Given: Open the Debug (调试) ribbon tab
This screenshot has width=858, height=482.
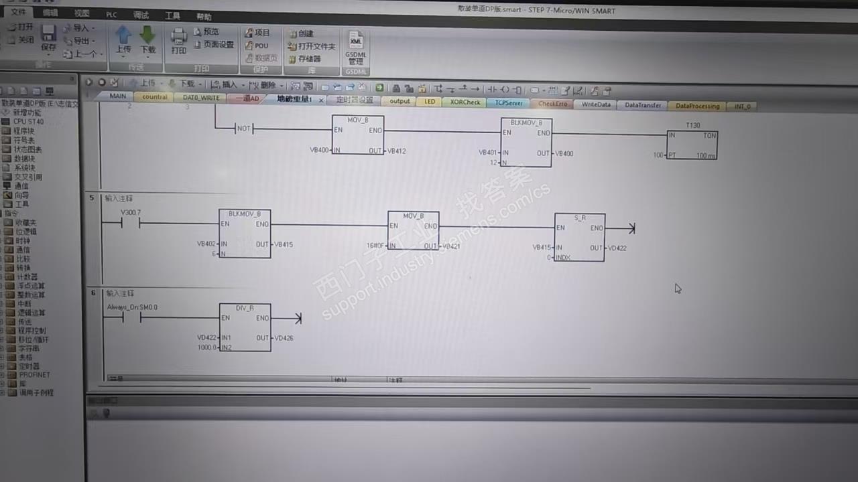Looking at the screenshot, I should point(141,14).
